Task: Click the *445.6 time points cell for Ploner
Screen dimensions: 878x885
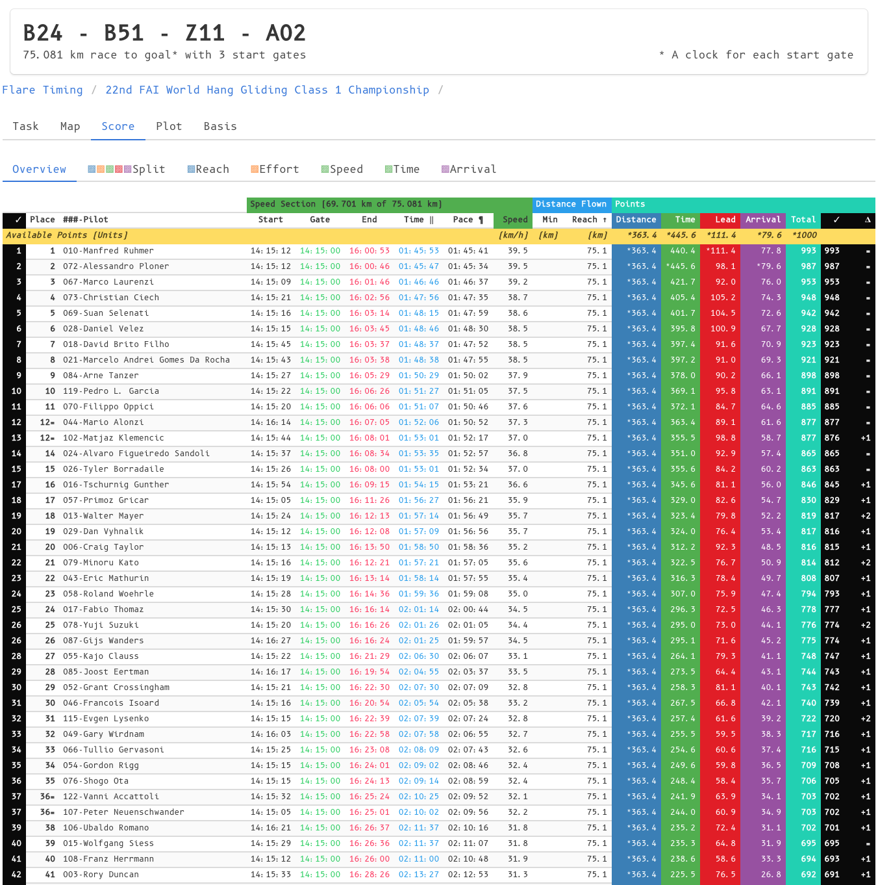Action: pos(681,266)
